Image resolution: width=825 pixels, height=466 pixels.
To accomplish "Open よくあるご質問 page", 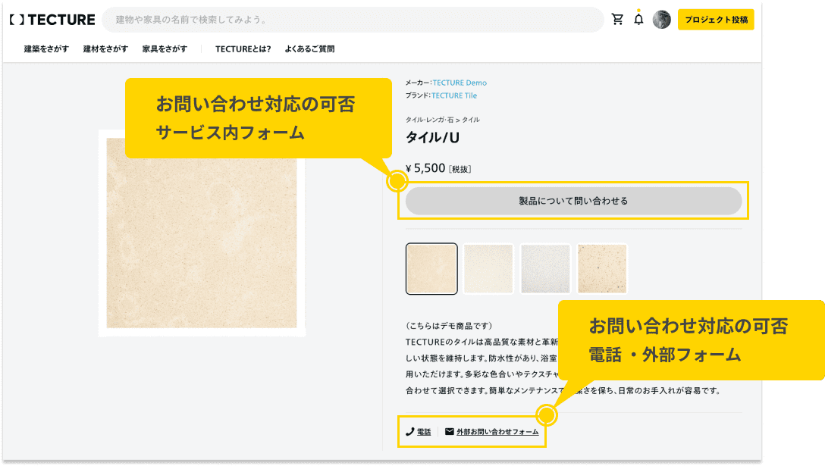I will tap(310, 48).
